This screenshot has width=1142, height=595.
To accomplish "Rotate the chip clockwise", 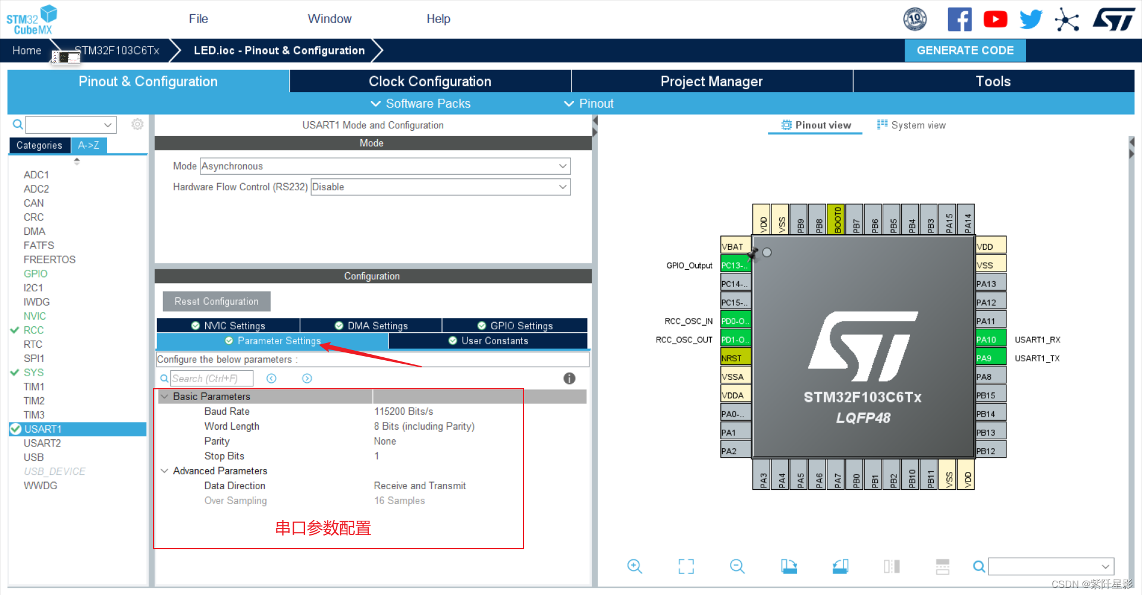I will click(789, 566).
